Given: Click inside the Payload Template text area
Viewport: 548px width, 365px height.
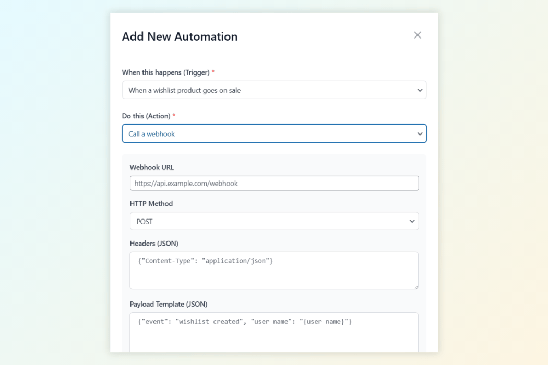Looking at the screenshot, I should [x=274, y=334].
